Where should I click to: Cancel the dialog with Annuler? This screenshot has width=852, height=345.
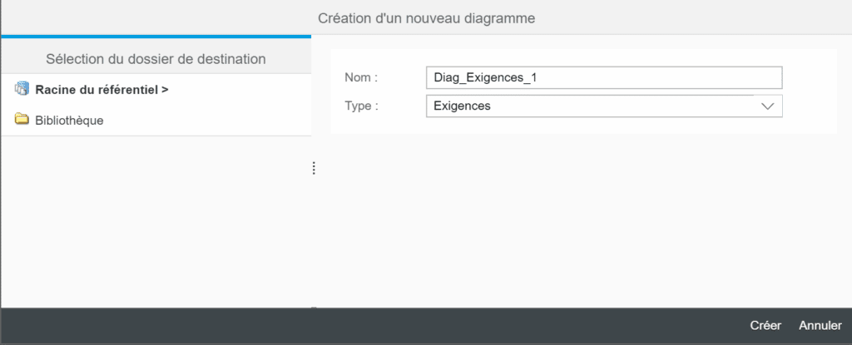pos(820,325)
